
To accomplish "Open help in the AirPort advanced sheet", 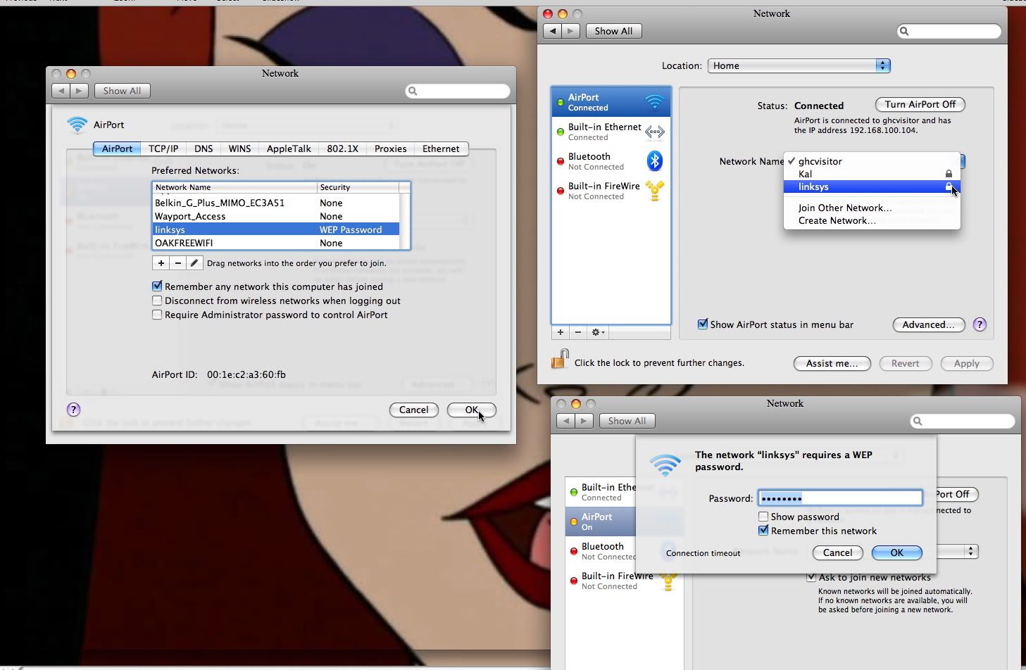I will click(73, 410).
